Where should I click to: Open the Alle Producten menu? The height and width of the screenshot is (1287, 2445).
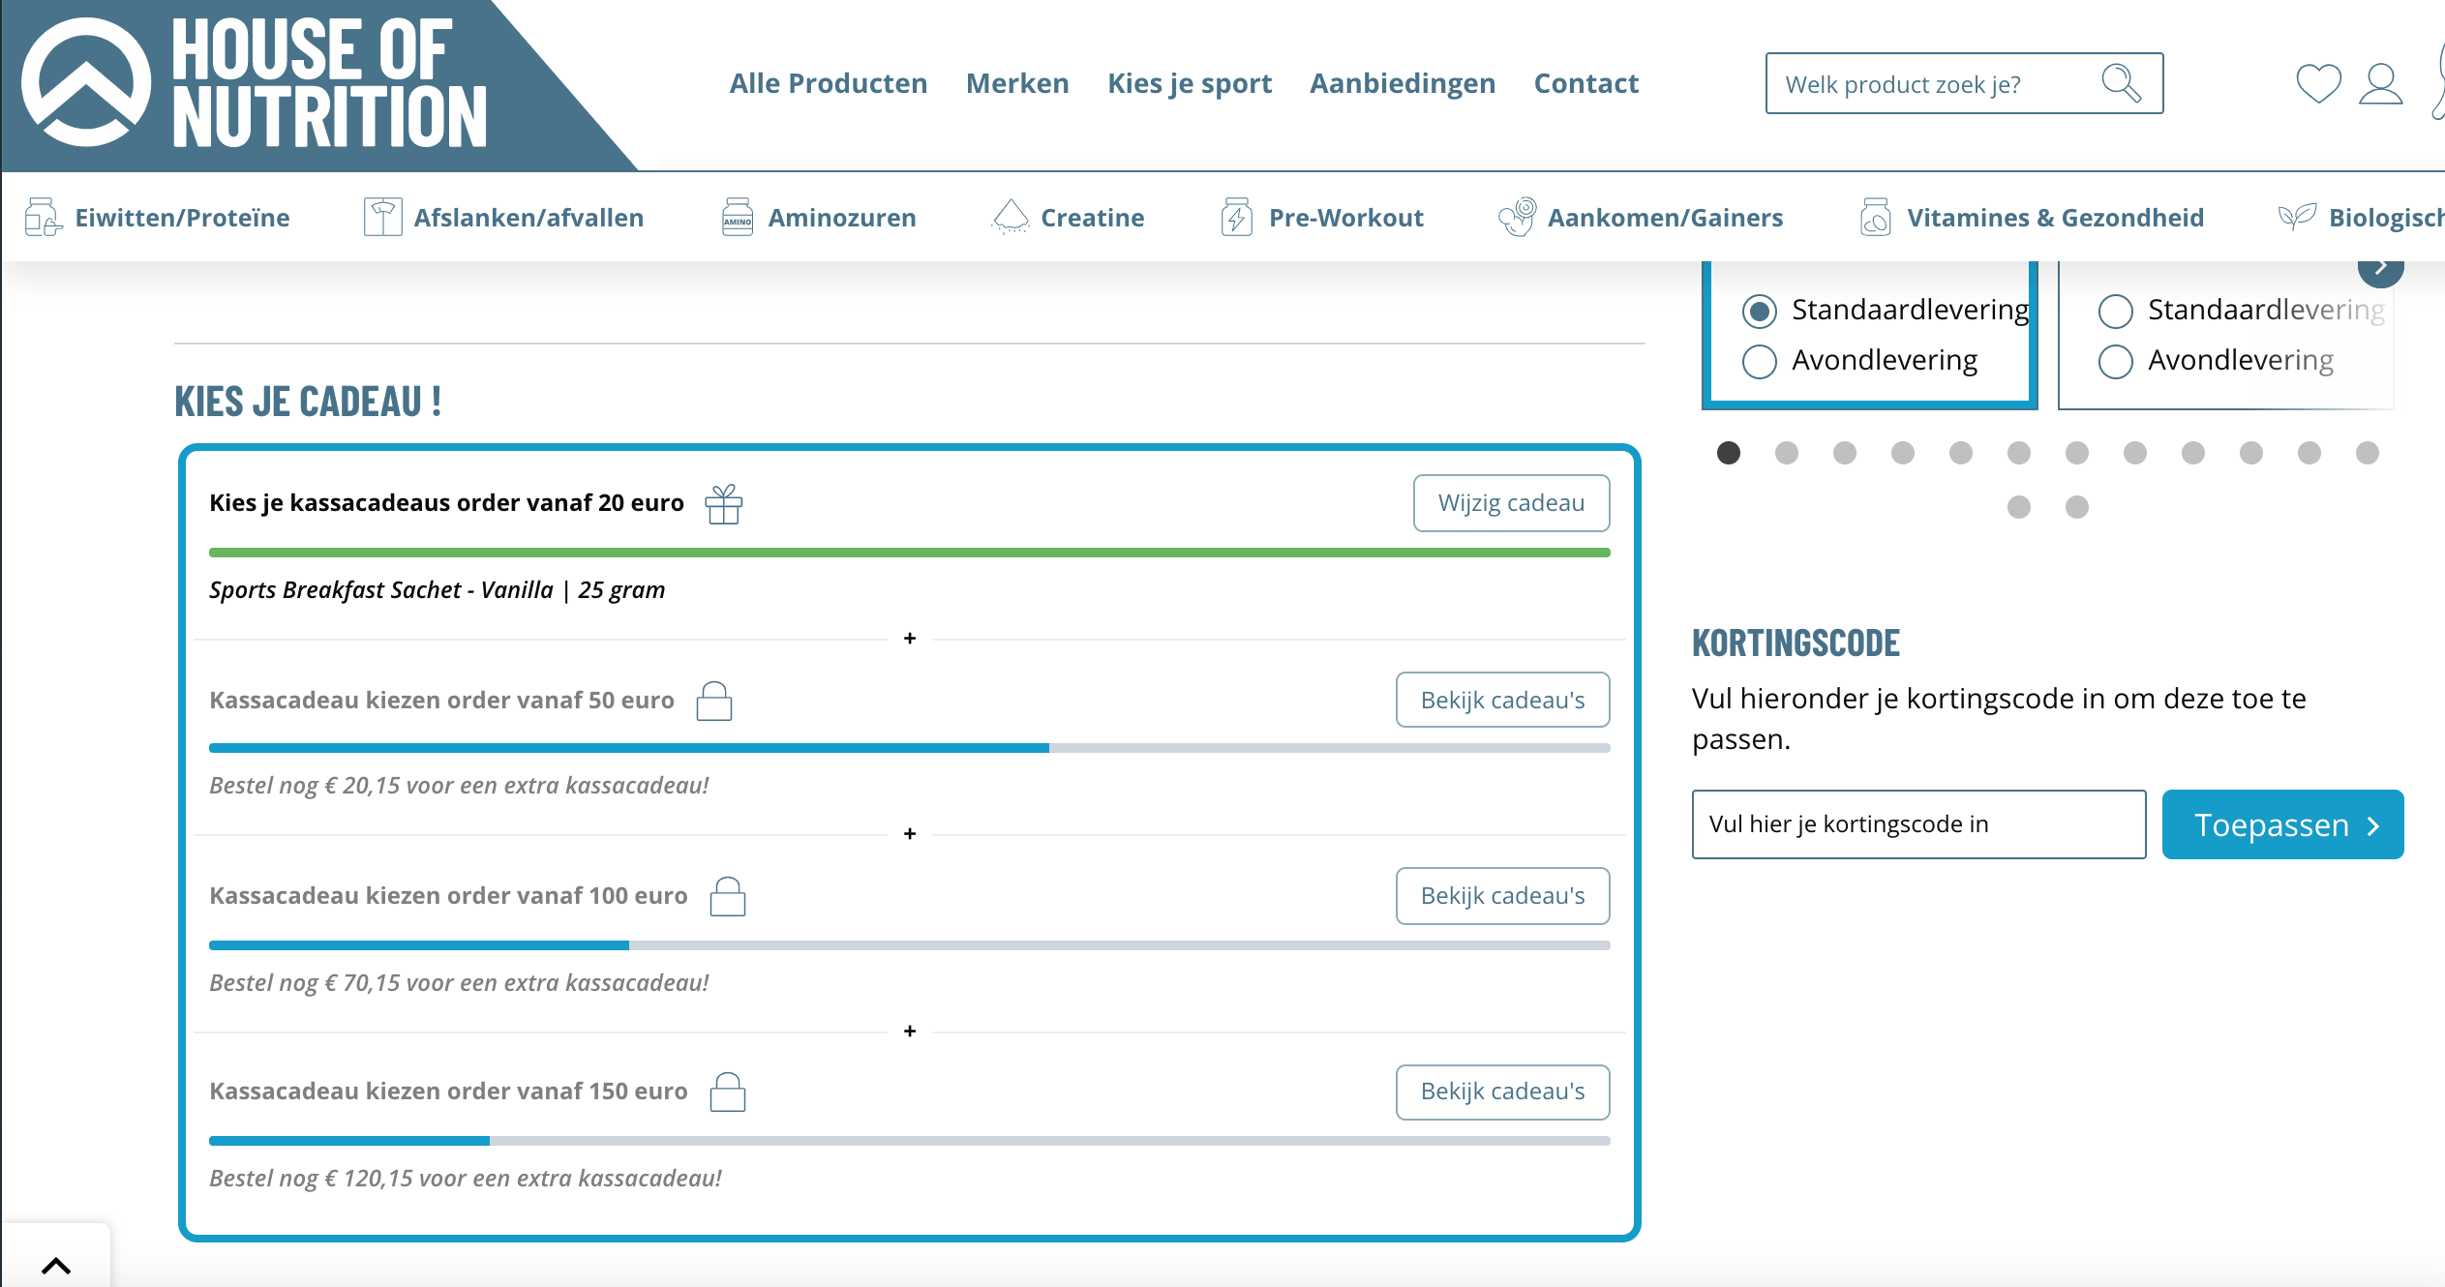click(x=828, y=83)
